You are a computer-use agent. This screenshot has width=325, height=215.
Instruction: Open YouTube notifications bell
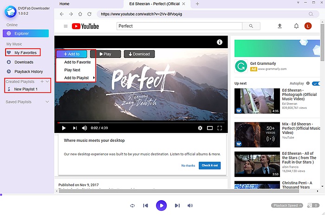pos(296,26)
